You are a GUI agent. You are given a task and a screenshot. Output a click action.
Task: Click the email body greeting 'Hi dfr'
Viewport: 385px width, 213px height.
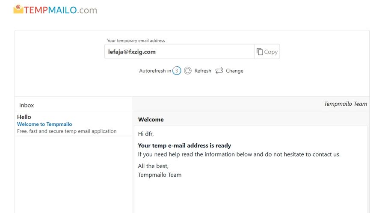(146, 134)
